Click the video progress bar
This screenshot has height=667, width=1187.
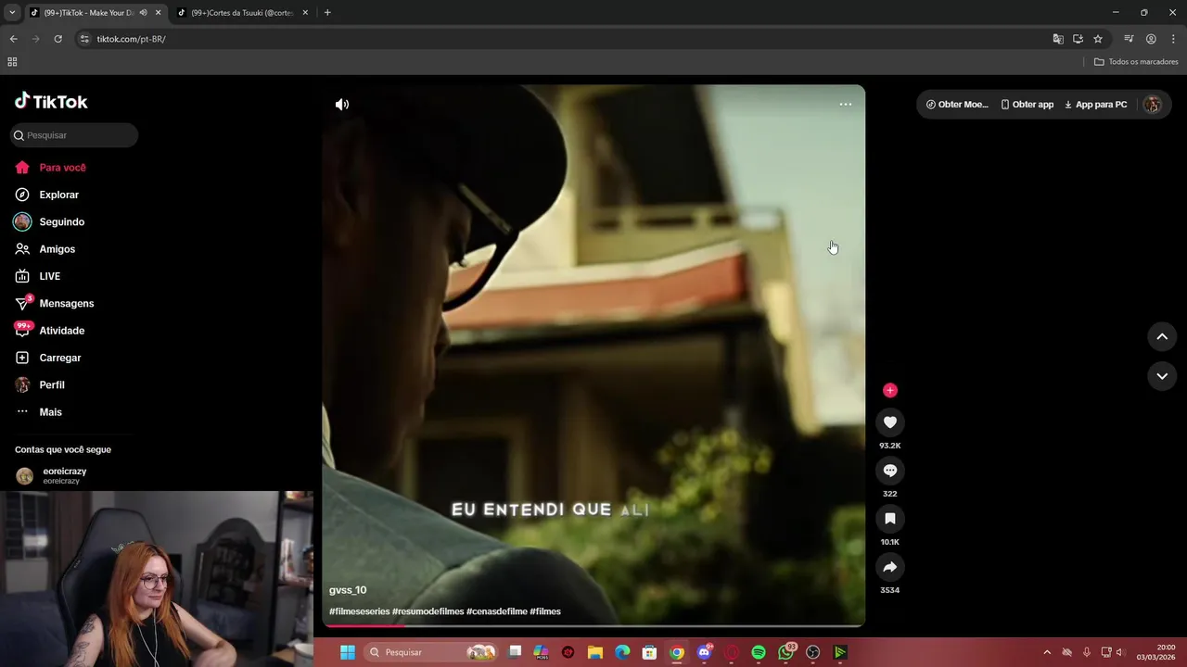(593, 625)
